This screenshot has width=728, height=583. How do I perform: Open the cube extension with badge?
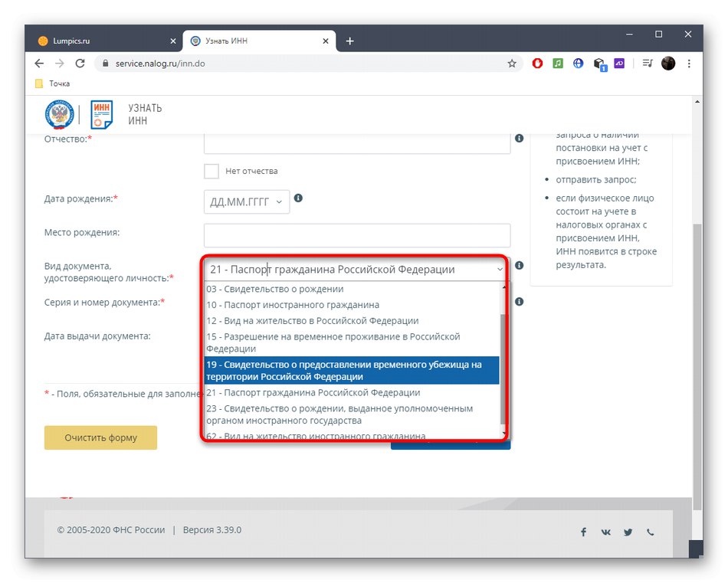click(x=599, y=64)
